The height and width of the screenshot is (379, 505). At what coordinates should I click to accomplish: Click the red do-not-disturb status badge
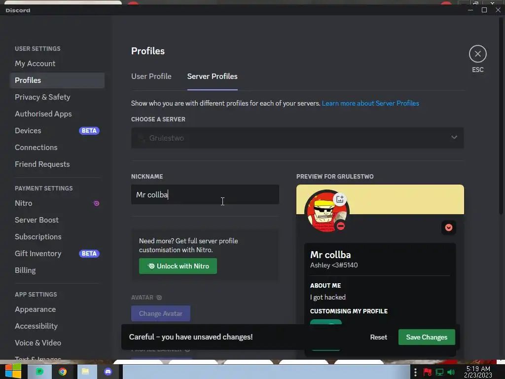pos(341,226)
